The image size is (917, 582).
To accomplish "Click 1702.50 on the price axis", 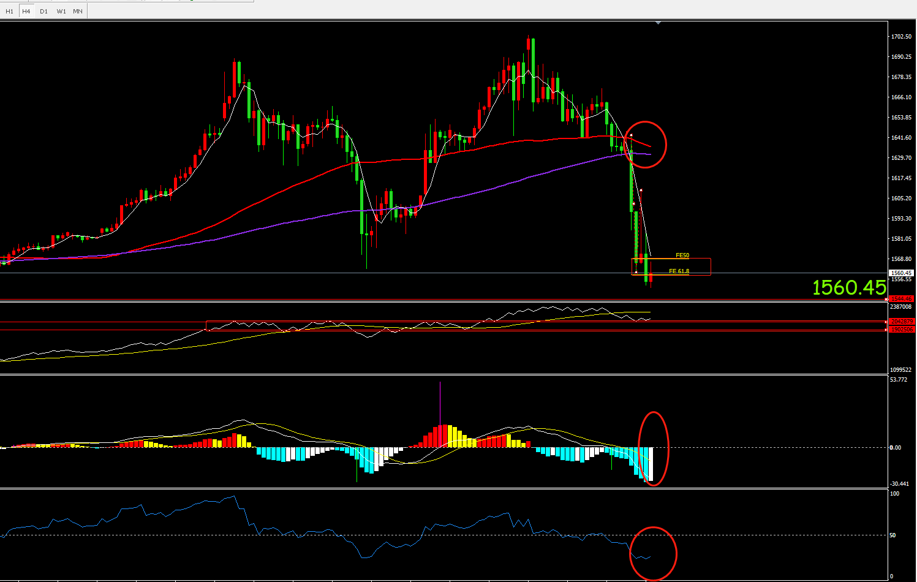I will coord(901,37).
